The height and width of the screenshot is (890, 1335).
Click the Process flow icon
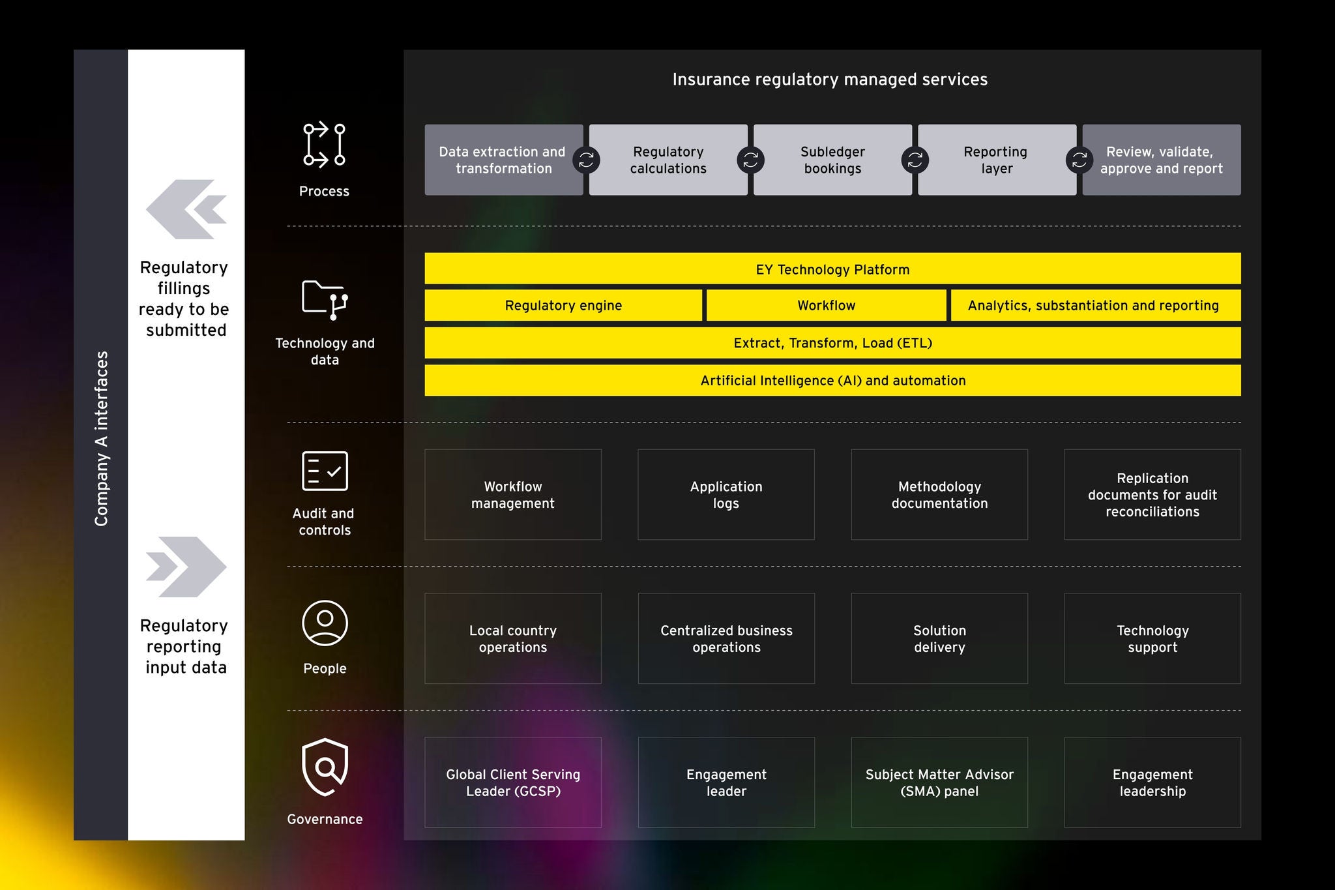coord(324,145)
